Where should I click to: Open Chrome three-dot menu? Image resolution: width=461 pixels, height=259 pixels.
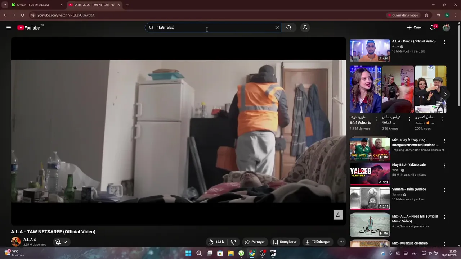click(456, 15)
